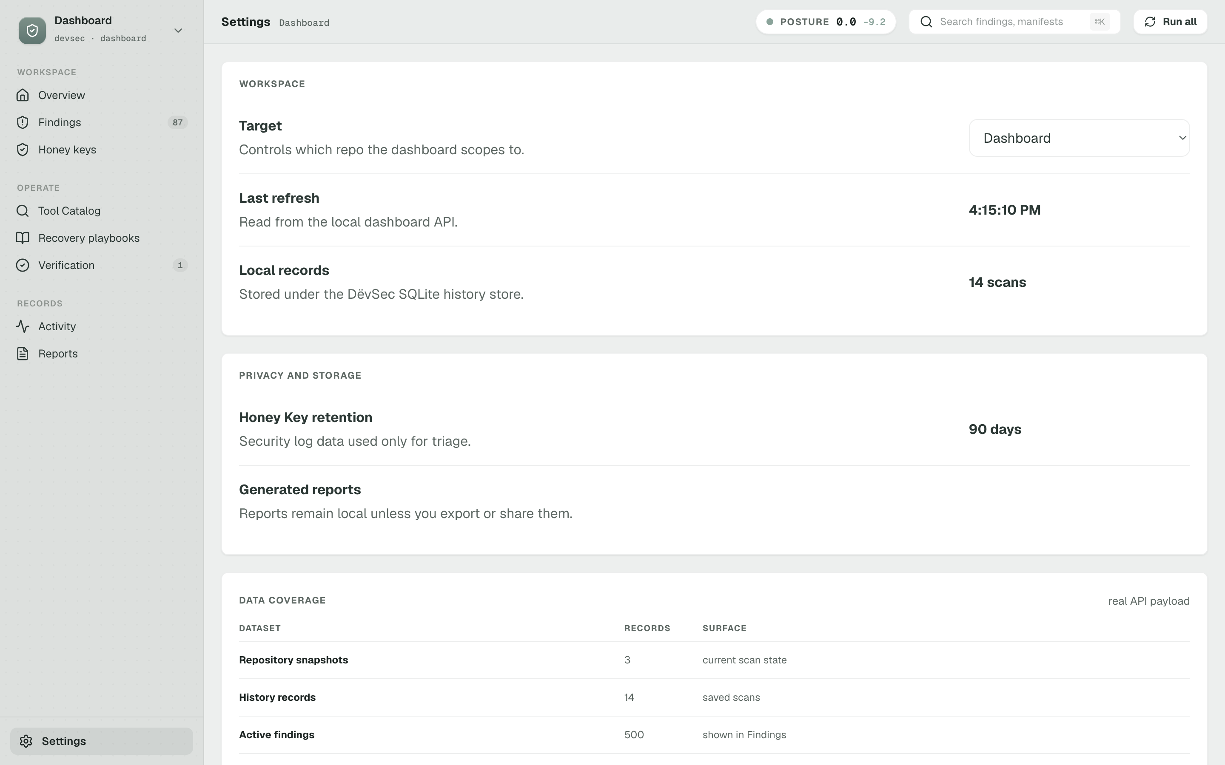1225x765 pixels.
Task: Click the RECORDS column header
Action: click(x=647, y=629)
